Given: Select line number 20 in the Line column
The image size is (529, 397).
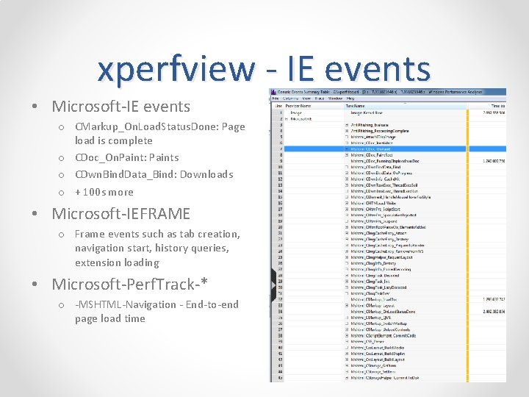Looking at the screenshot, I should 281,227.
